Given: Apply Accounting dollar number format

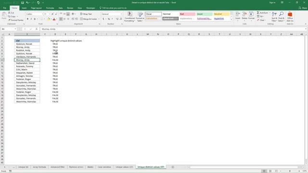Looking at the screenshot, I should (x=103, y=19).
